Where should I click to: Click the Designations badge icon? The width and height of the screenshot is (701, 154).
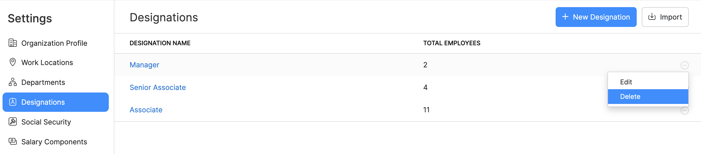tap(12, 102)
